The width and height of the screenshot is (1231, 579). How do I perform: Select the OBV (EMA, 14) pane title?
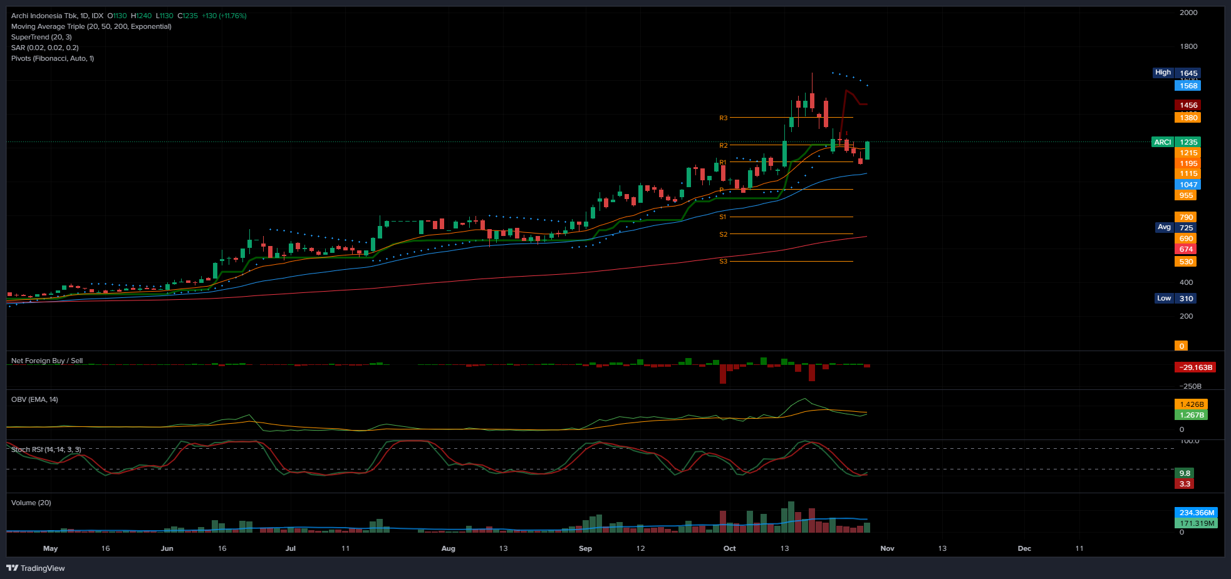(34, 399)
